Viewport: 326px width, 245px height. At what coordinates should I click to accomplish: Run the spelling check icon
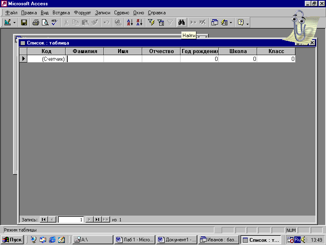[x=55, y=22]
